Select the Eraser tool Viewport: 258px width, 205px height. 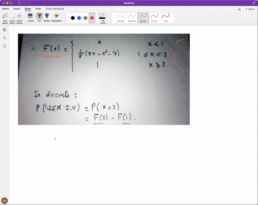pos(31,17)
